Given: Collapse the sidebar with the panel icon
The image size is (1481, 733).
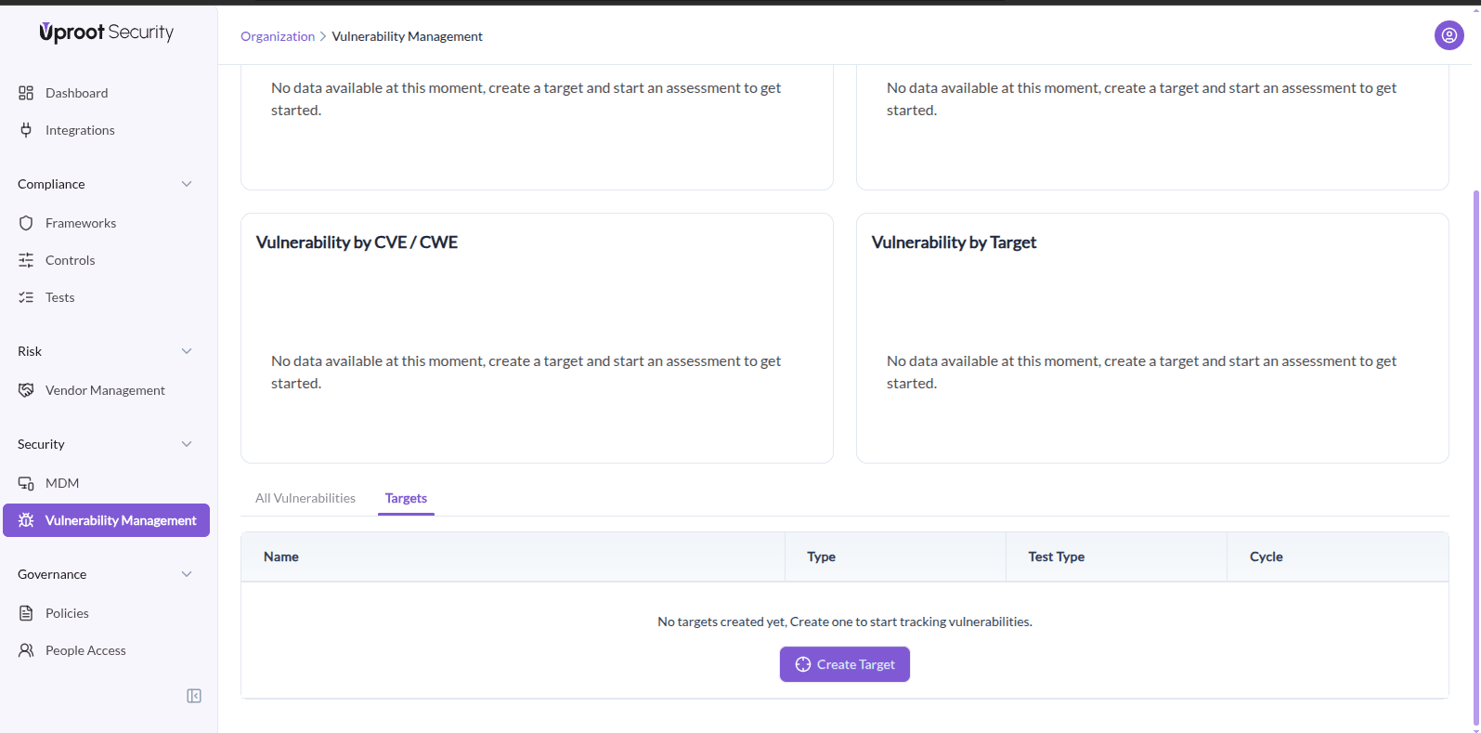Looking at the screenshot, I should click(x=194, y=696).
